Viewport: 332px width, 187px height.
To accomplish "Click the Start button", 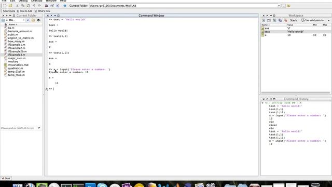I will click(6, 178).
